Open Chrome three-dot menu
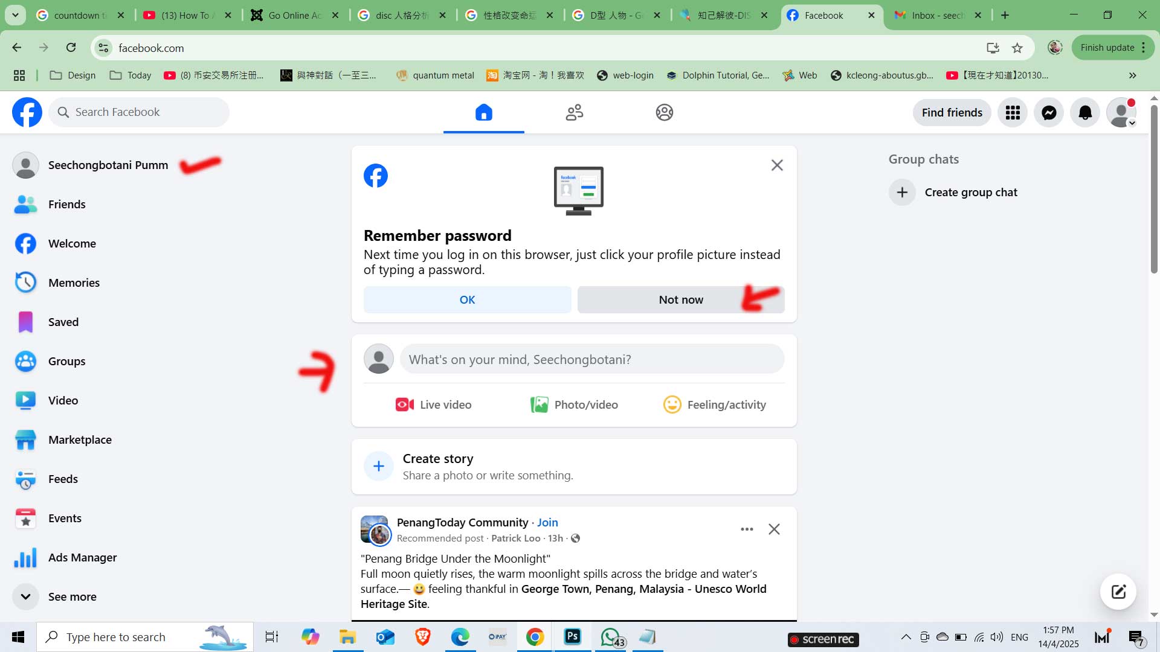Image resolution: width=1160 pixels, height=652 pixels. tap(1144, 48)
